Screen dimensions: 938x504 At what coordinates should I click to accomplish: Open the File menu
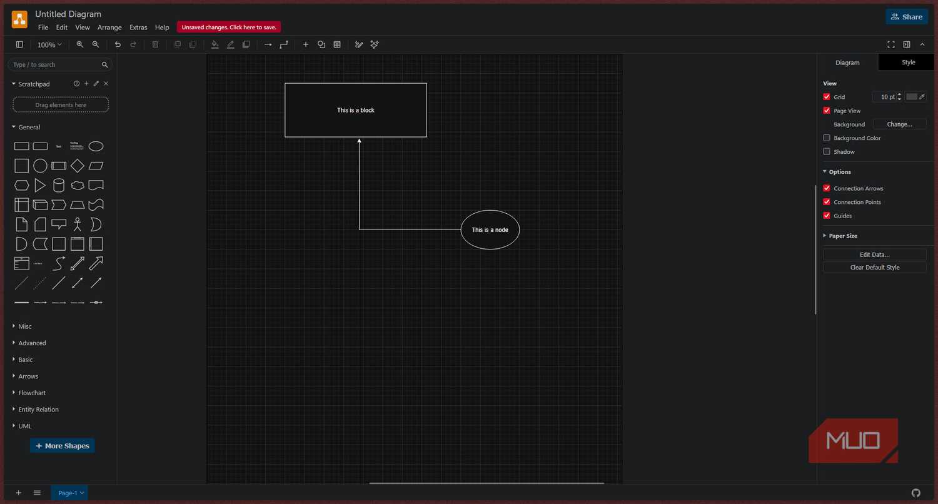pos(43,28)
